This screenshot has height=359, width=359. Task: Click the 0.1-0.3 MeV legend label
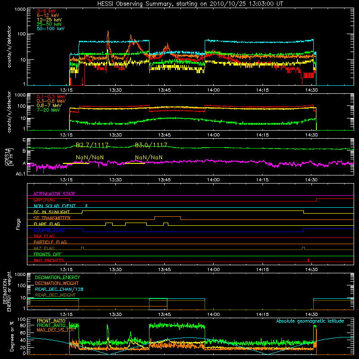point(51,96)
